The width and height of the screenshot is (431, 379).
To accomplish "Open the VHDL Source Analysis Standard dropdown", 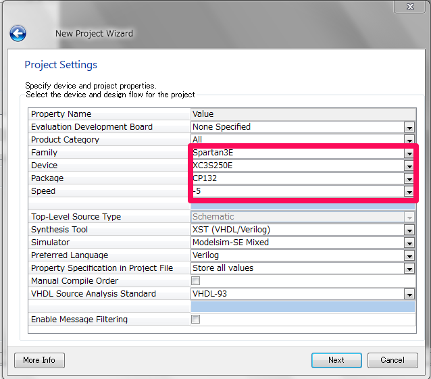I will [409, 294].
